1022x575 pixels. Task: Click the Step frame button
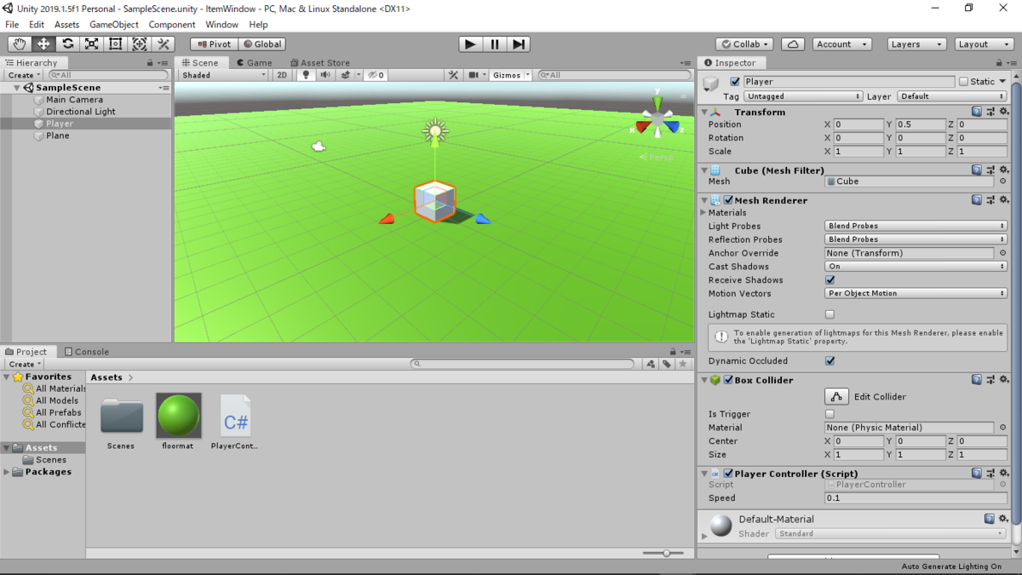click(x=519, y=44)
